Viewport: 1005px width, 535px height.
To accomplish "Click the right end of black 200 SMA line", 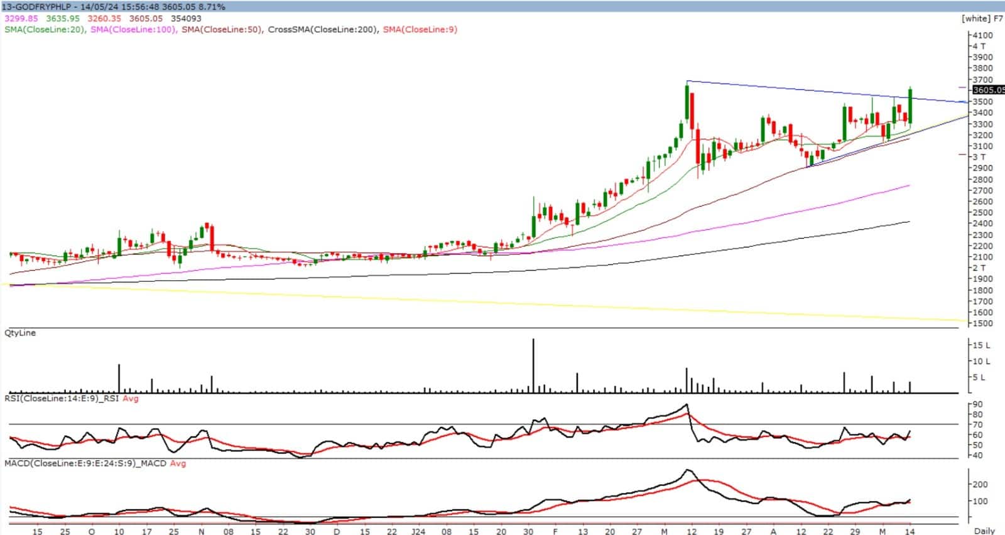I will click(909, 222).
